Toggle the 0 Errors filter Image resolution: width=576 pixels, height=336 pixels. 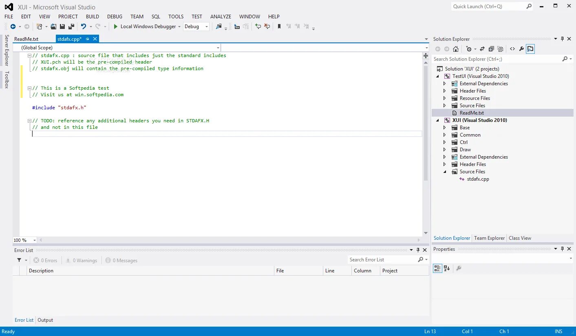pyautogui.click(x=46, y=260)
